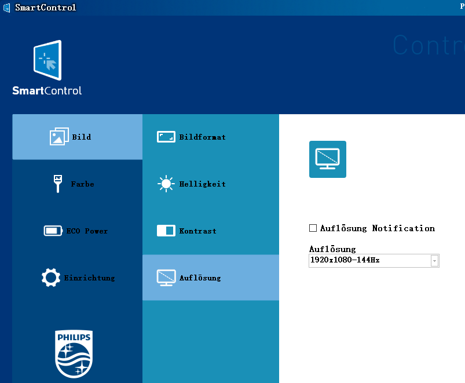Click the Farbe paintbrush icon
The height and width of the screenshot is (383, 465).
[x=58, y=184]
